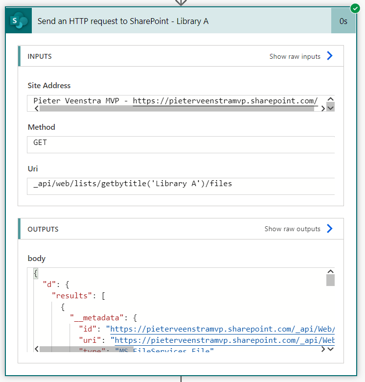Click the OUTPUTS section header label
The width and height of the screenshot is (365, 382).
coord(43,229)
